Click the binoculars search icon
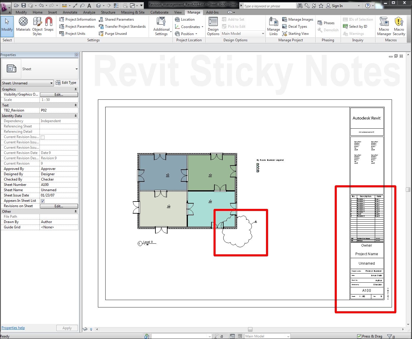Viewport: 412px width, 339px height. pyautogui.click(x=300, y=6)
